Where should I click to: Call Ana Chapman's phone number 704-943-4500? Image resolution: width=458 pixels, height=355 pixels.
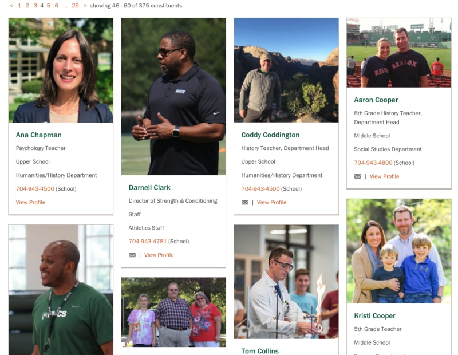click(35, 189)
